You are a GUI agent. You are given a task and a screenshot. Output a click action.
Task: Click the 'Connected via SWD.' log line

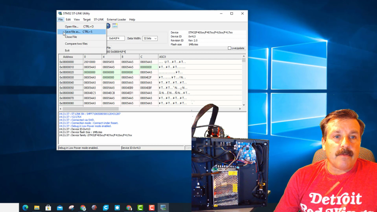click(x=77, y=120)
